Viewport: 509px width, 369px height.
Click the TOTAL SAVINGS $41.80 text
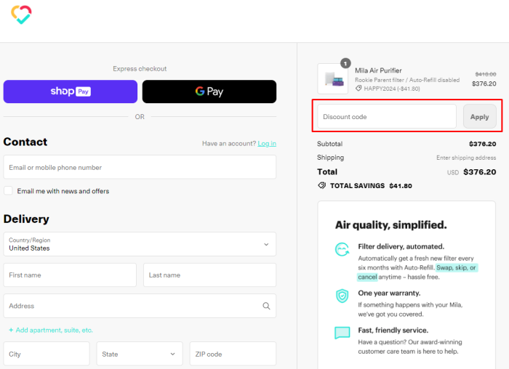point(371,186)
